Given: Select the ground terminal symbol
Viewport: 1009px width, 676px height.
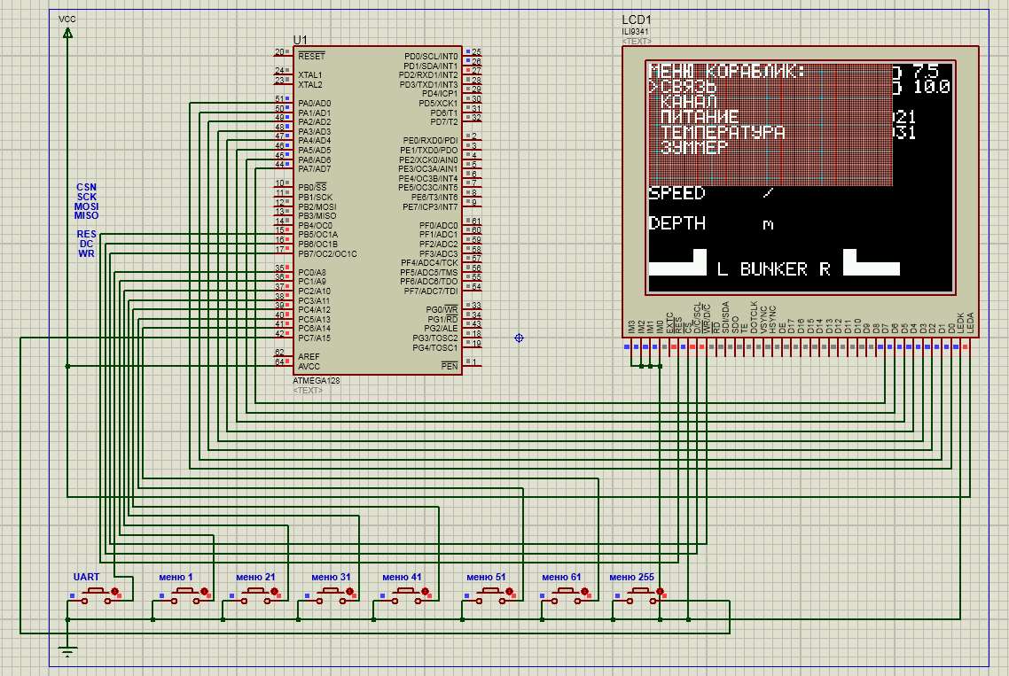Looking at the screenshot, I should (x=67, y=653).
